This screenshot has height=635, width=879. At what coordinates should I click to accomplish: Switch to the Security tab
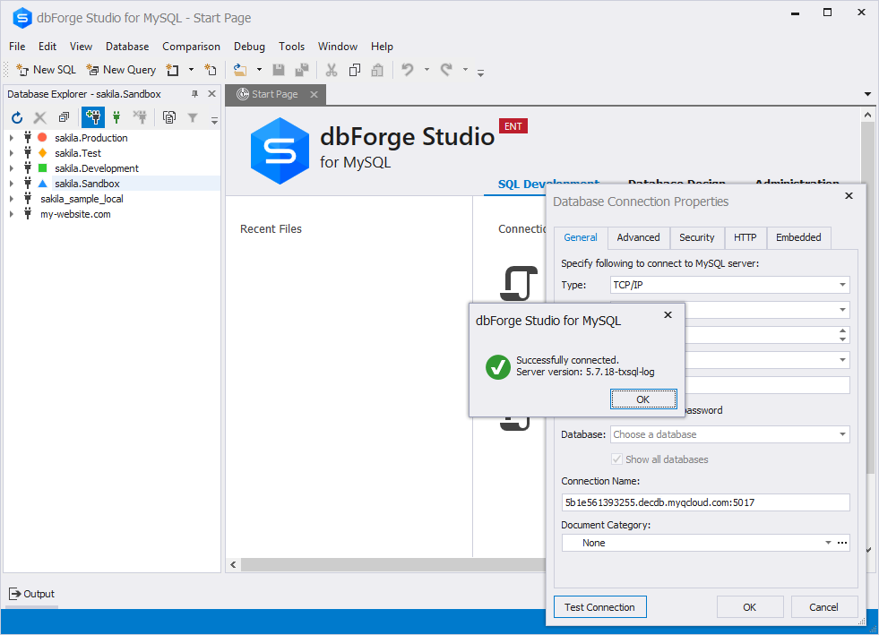[x=697, y=237]
